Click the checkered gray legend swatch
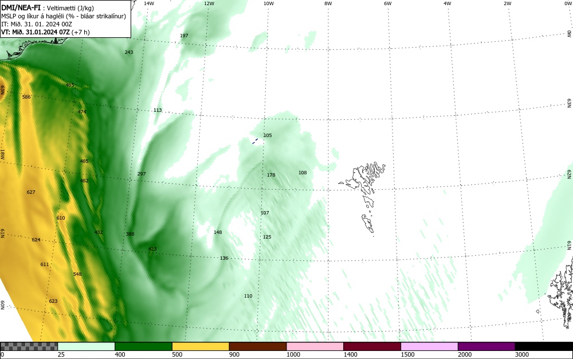This screenshot has height=359, width=573. click(29, 346)
